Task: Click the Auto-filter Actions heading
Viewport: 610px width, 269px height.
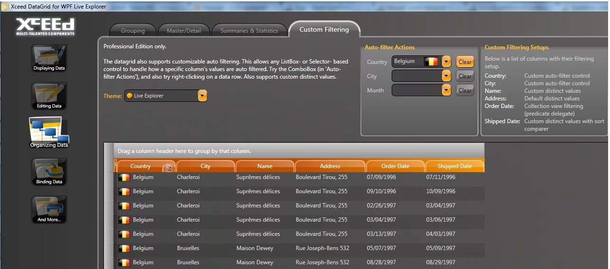Action: pos(390,47)
